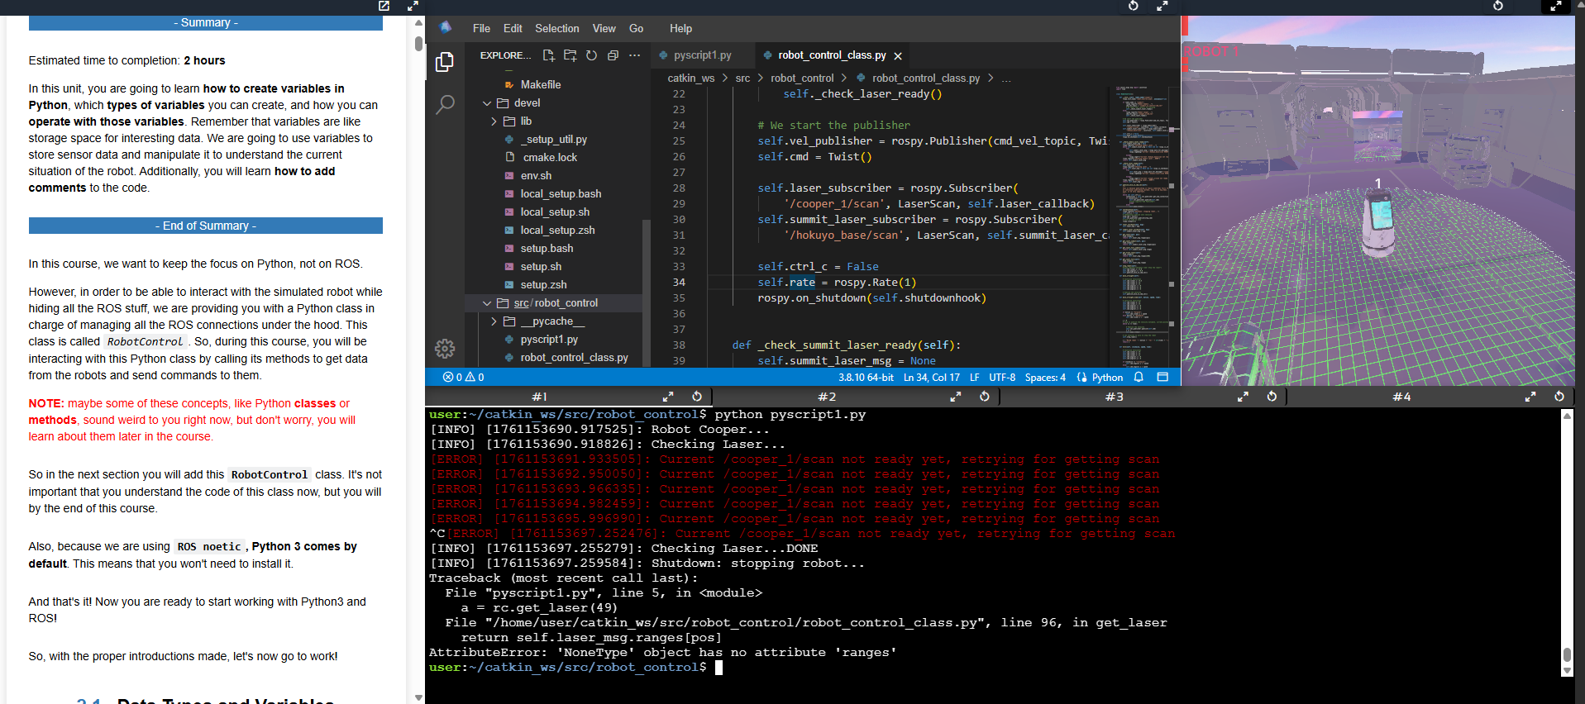
Task: Toggle the panel layout icon in status bar
Action: pos(1162,377)
